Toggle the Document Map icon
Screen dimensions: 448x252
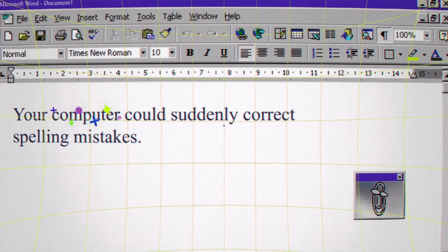tap(367, 35)
